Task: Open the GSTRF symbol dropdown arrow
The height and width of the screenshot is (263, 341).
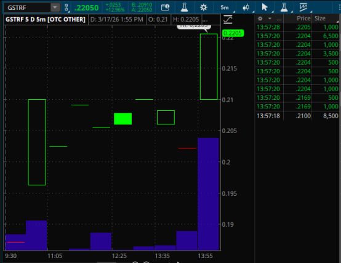Action: (55, 7)
